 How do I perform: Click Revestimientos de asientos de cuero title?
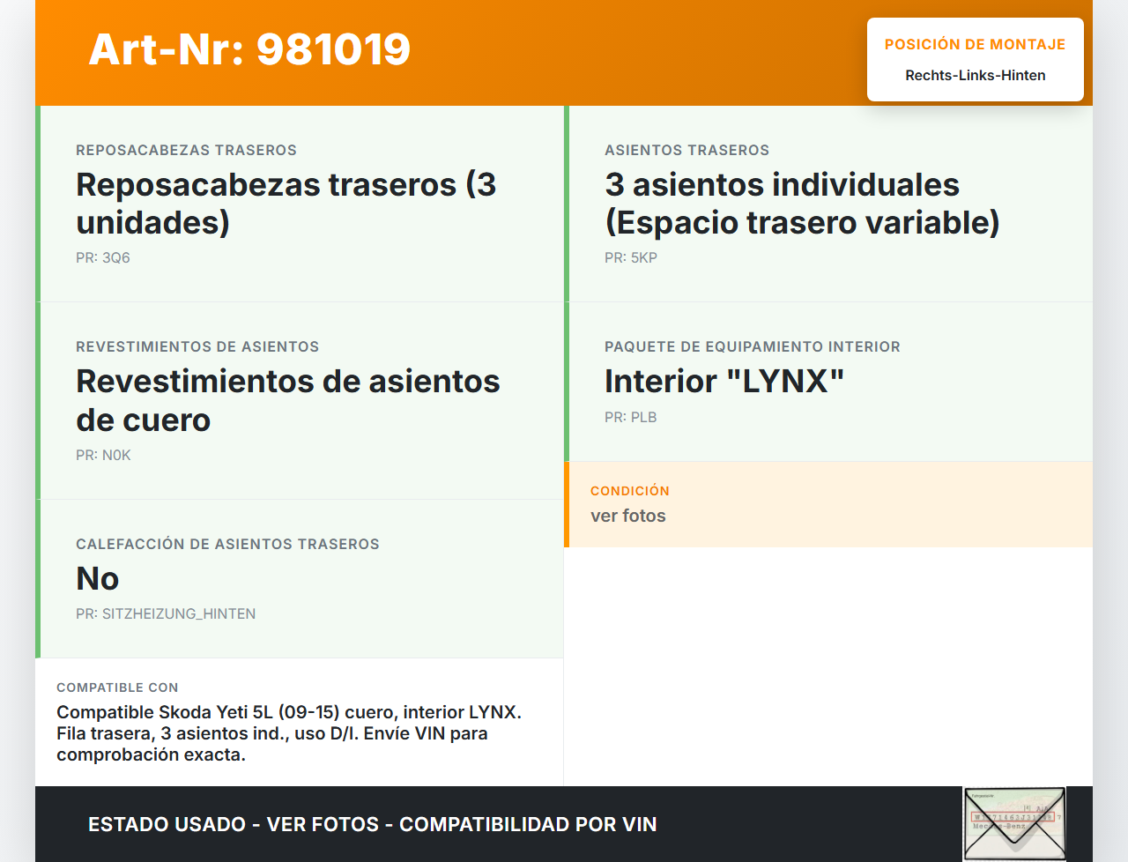287,400
